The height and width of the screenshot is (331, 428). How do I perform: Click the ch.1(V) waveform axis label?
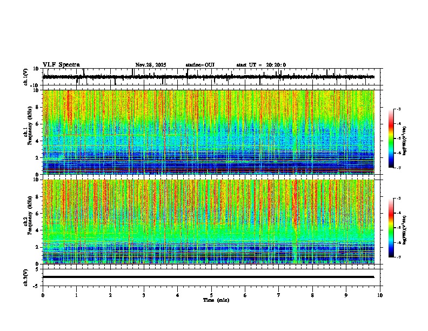point(26,77)
